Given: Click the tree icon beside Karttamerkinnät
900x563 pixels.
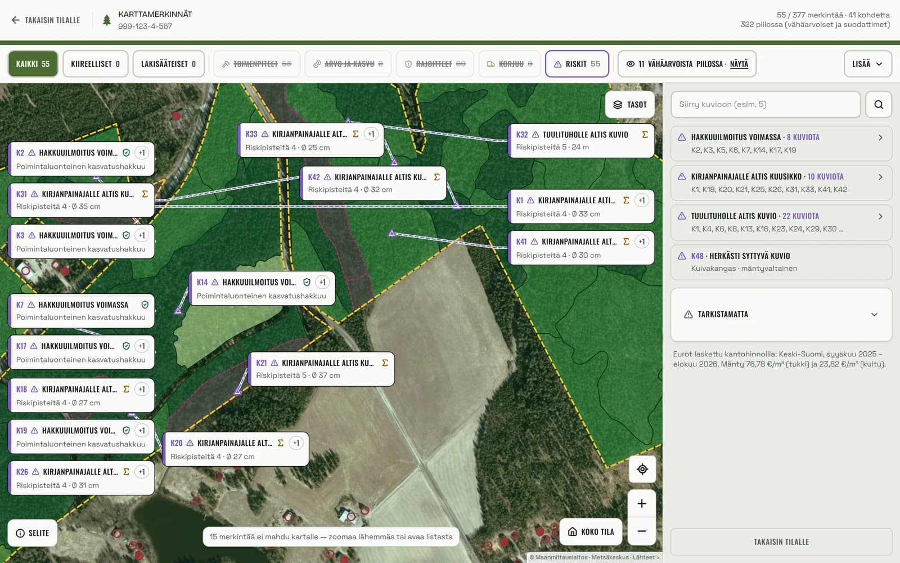Looking at the screenshot, I should click(106, 20).
